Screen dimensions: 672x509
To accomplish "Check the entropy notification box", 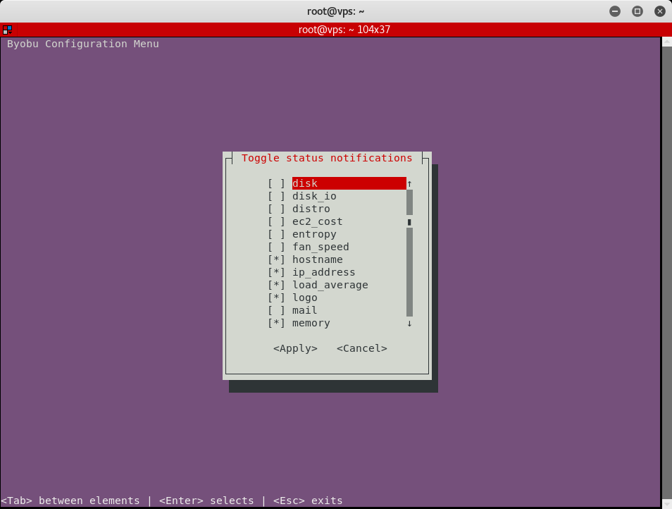I will click(x=276, y=234).
